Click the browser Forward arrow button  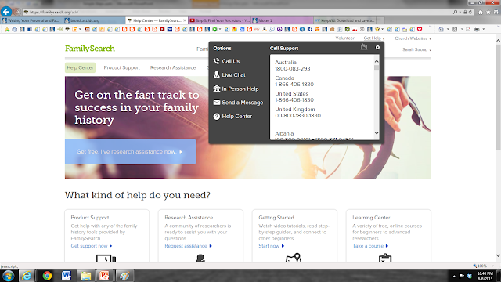point(17,12)
